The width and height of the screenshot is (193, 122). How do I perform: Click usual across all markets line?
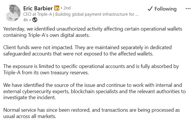30,116
